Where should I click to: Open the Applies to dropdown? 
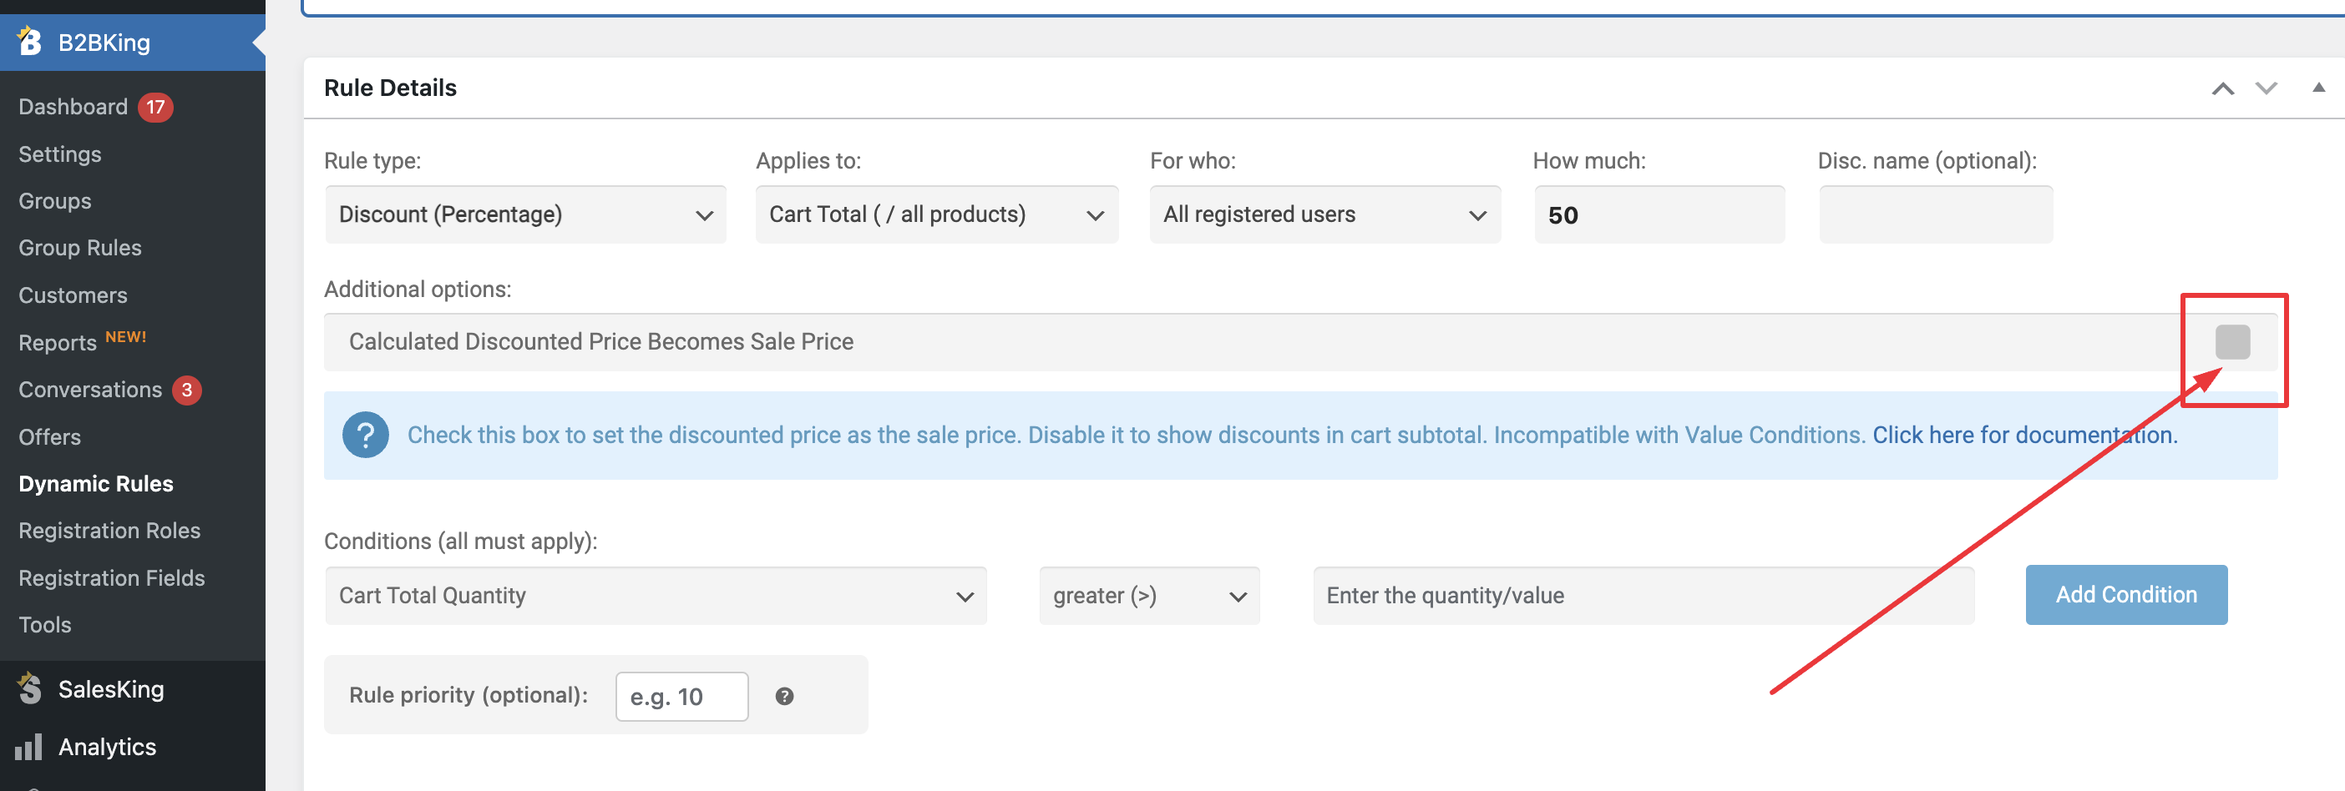tap(937, 214)
